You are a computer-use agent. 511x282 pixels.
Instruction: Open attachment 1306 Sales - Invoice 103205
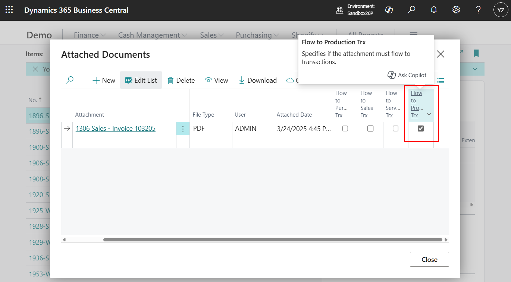(x=115, y=128)
